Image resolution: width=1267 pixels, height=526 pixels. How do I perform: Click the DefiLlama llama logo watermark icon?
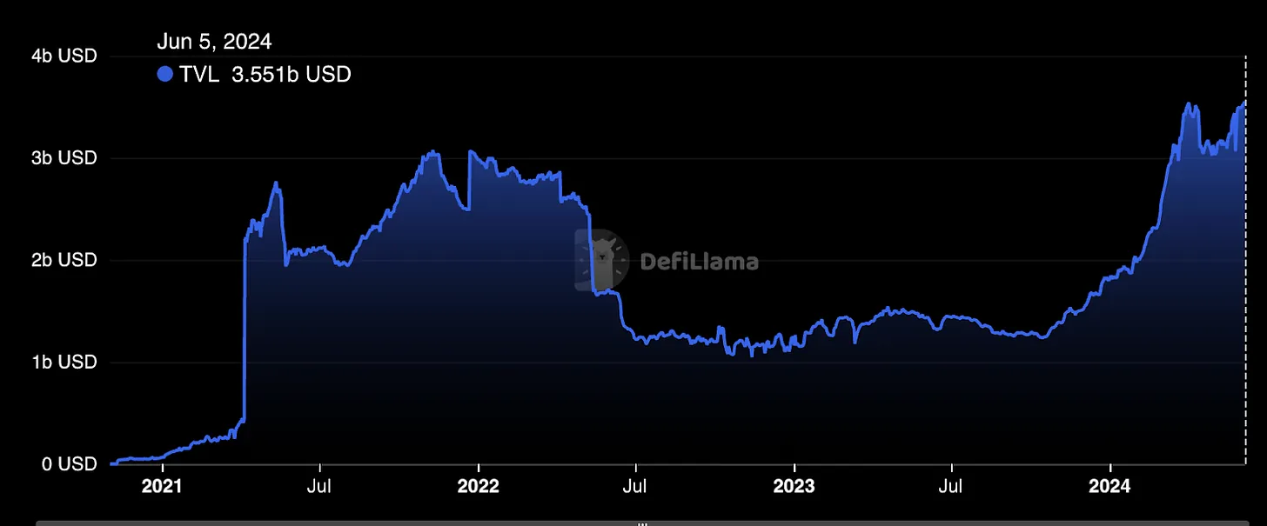[x=601, y=261]
